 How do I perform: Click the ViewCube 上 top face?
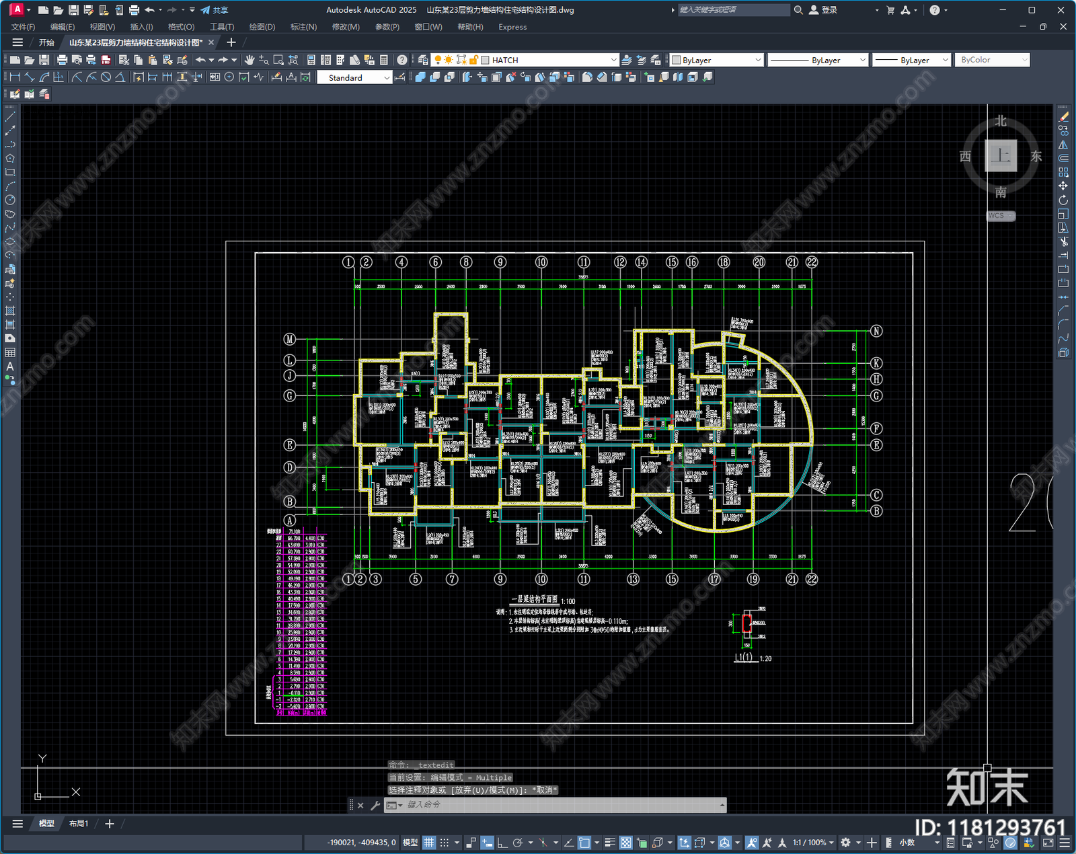coord(1001,156)
